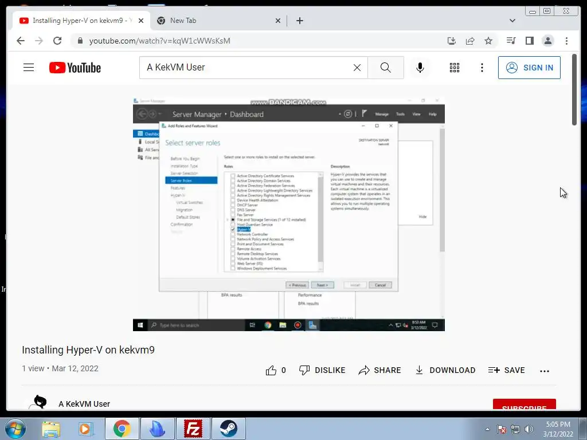
Task: Bookmark this page with the star icon
Action: click(488, 41)
